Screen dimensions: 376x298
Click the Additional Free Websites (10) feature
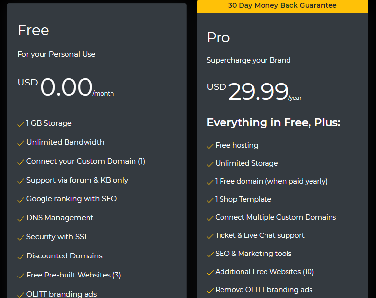click(x=265, y=272)
